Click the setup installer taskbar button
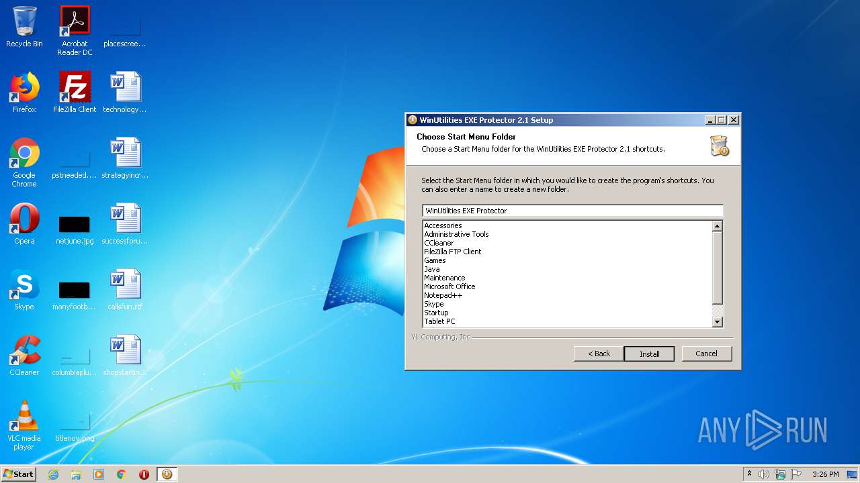The image size is (860, 483). click(167, 474)
